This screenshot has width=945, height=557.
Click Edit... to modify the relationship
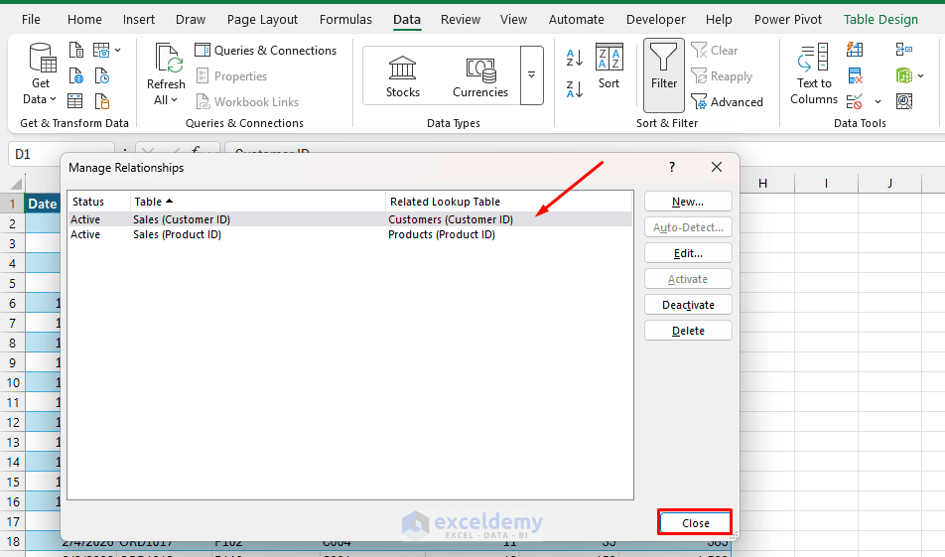(688, 253)
